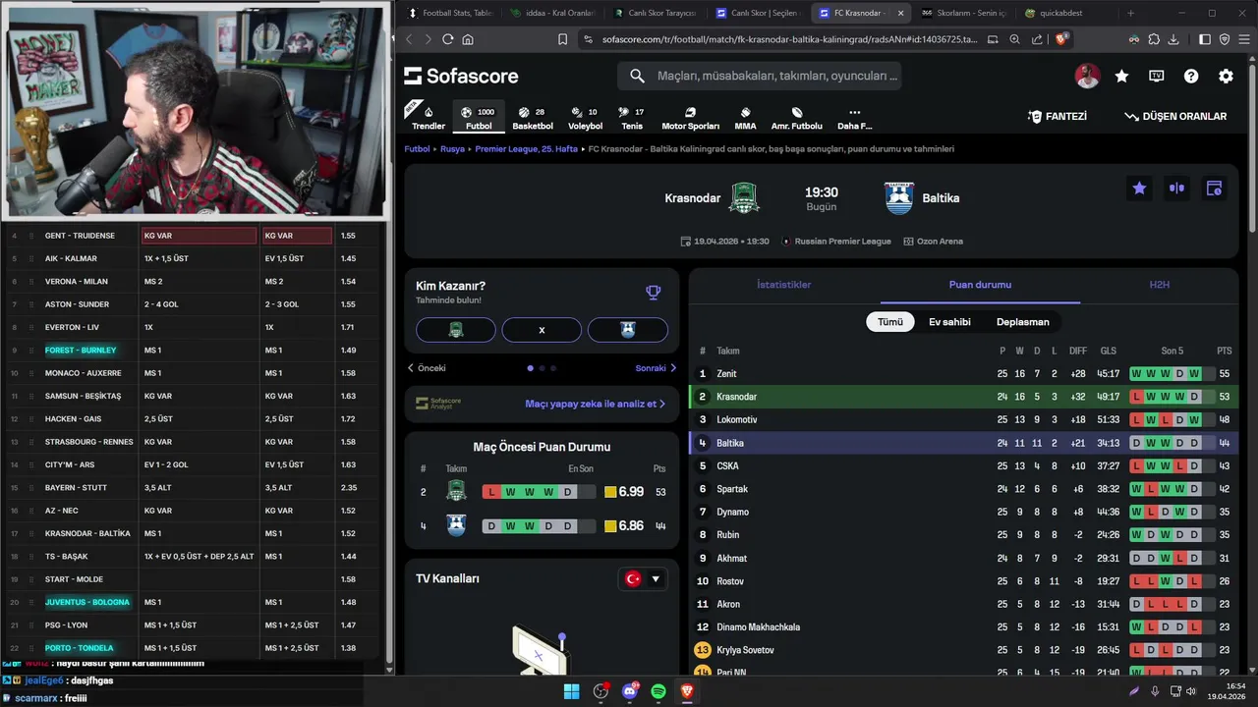Viewport: 1258px width, 707px height.
Task: Select the Ev sahibi standings filter
Action: (949, 322)
